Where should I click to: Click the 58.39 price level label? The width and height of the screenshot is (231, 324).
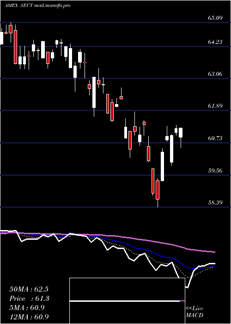[x=215, y=202]
